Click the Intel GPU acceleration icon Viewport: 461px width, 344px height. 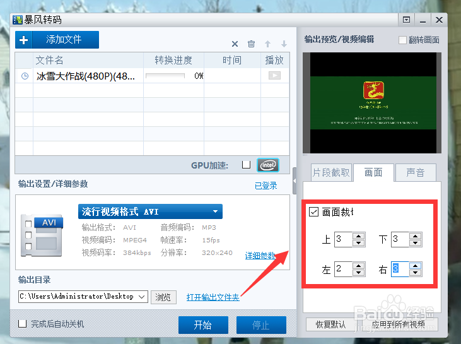click(268, 165)
